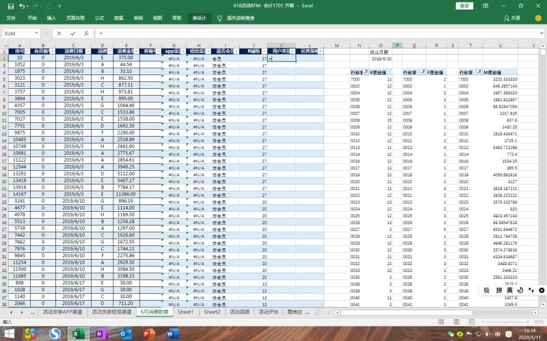The width and height of the screenshot is (547, 341).
Task: Expand filter arrow on 序号 column header
Action: point(28,51)
